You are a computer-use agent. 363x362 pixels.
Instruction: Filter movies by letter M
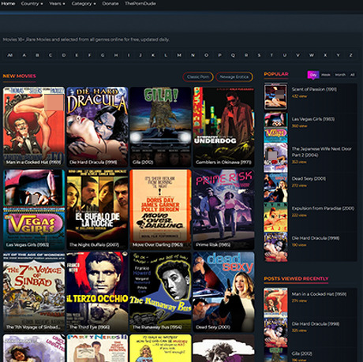[179, 55]
